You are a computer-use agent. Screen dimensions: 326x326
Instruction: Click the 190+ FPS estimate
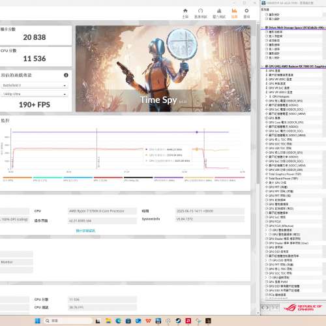pyautogui.click(x=35, y=105)
